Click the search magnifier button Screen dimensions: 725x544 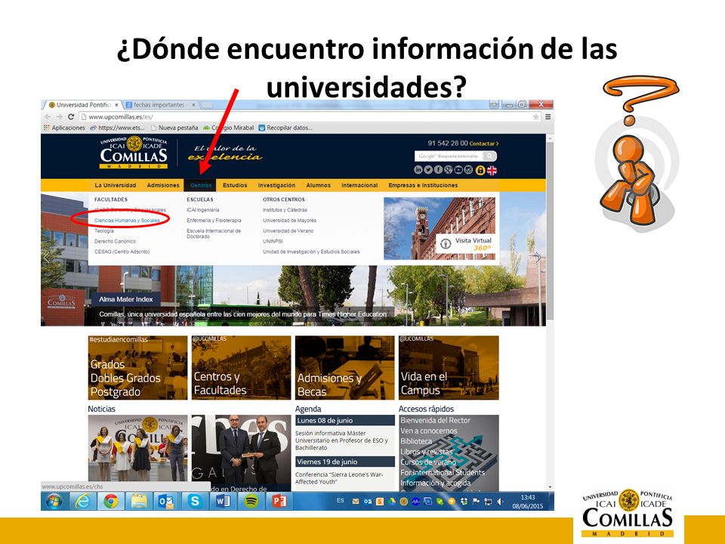pos(489,156)
